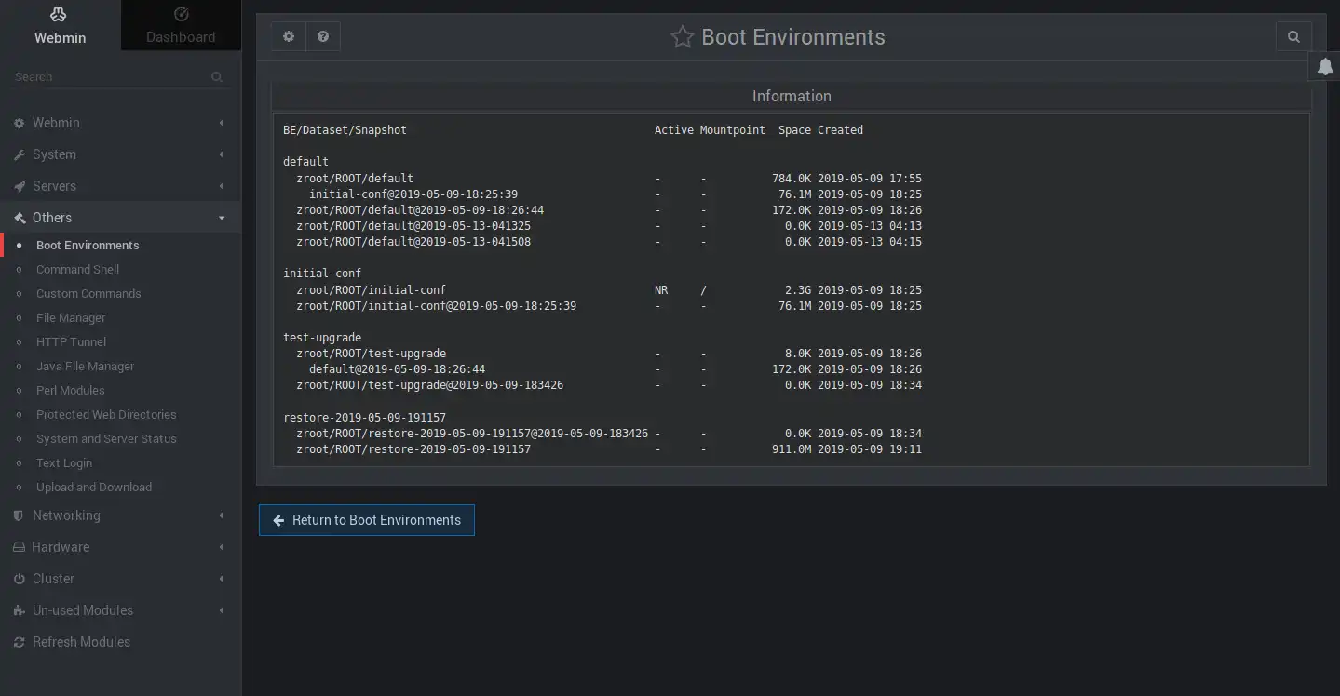Open module configuration gear icon
The width and height of the screenshot is (1340, 696).
289,36
